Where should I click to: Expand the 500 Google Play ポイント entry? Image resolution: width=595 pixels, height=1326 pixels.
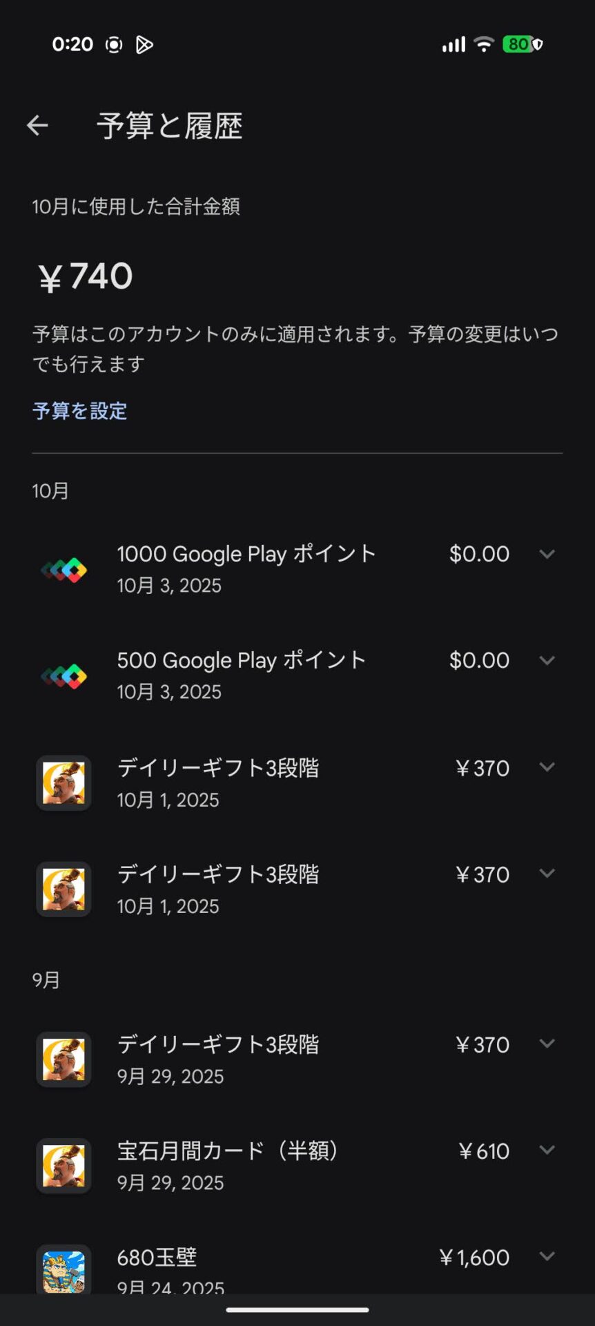[547, 660]
